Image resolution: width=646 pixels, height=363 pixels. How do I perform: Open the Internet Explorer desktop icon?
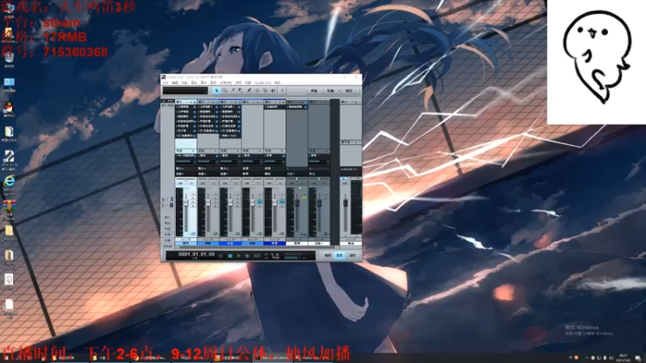click(9, 182)
